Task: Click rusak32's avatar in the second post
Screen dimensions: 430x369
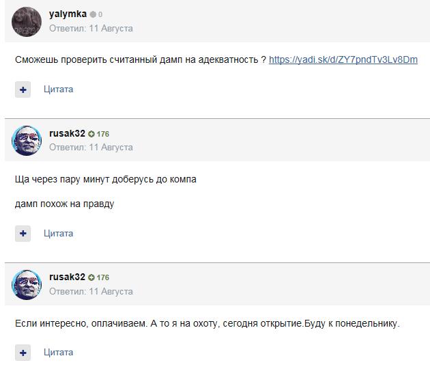Action: 27,140
